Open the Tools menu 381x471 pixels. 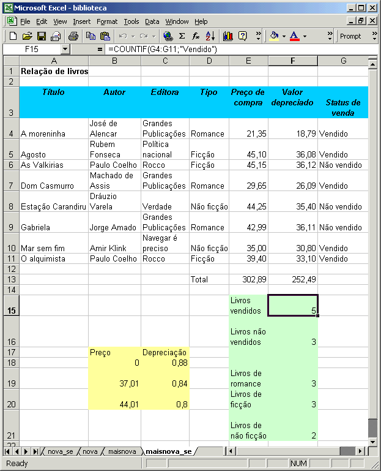point(131,21)
